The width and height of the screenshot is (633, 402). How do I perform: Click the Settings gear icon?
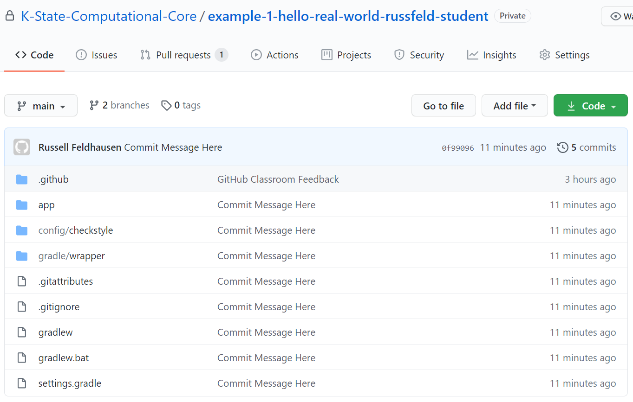545,55
